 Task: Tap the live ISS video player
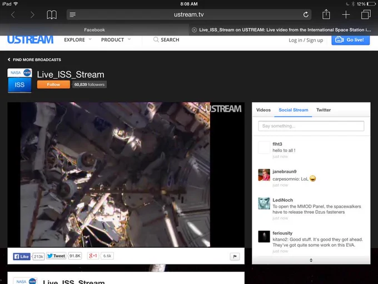(x=126, y=175)
